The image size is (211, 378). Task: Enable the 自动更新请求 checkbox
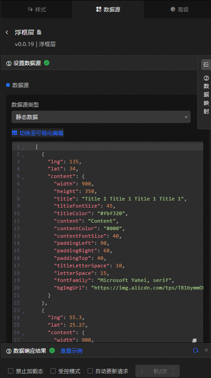tap(90, 371)
